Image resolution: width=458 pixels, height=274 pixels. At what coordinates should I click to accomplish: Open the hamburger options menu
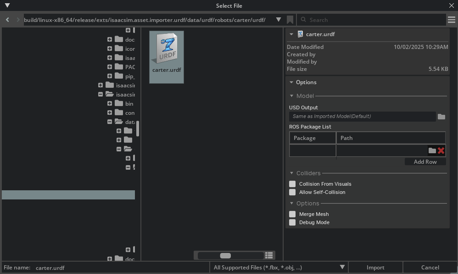pos(452,20)
